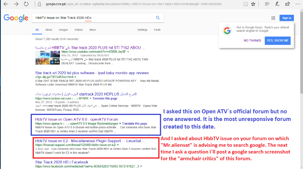
Task: Click the browser forward arrow
Action: 16,4
